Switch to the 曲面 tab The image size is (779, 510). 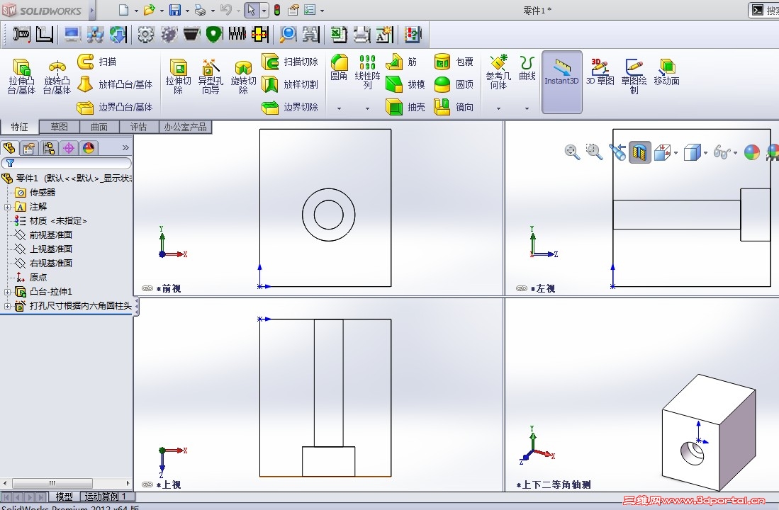coord(99,127)
